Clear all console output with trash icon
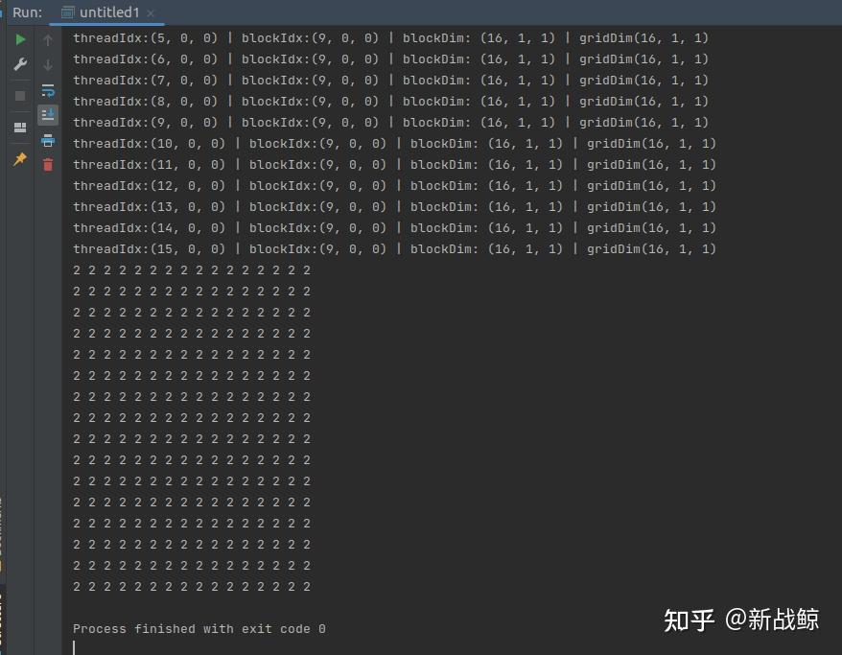The width and height of the screenshot is (842, 655). pyautogui.click(x=47, y=164)
